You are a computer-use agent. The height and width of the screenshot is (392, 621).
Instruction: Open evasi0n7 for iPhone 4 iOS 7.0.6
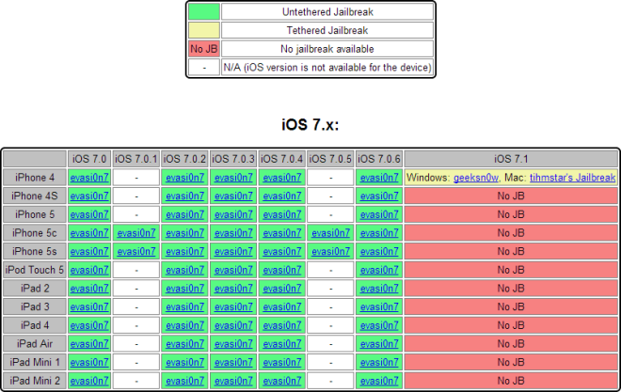[x=379, y=178]
